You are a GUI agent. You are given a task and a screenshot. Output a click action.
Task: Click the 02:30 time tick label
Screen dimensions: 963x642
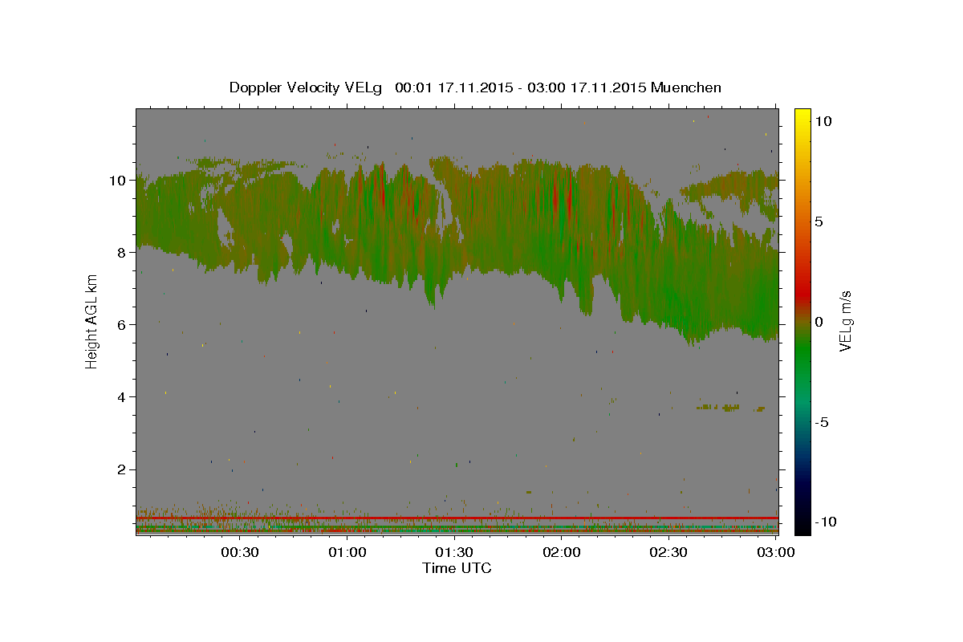pyautogui.click(x=668, y=552)
